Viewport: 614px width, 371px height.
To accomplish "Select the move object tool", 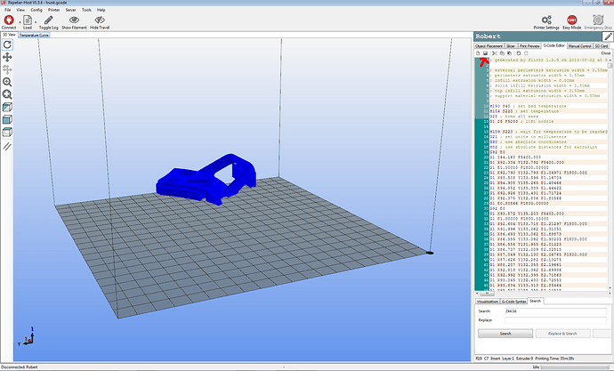I will (7, 69).
